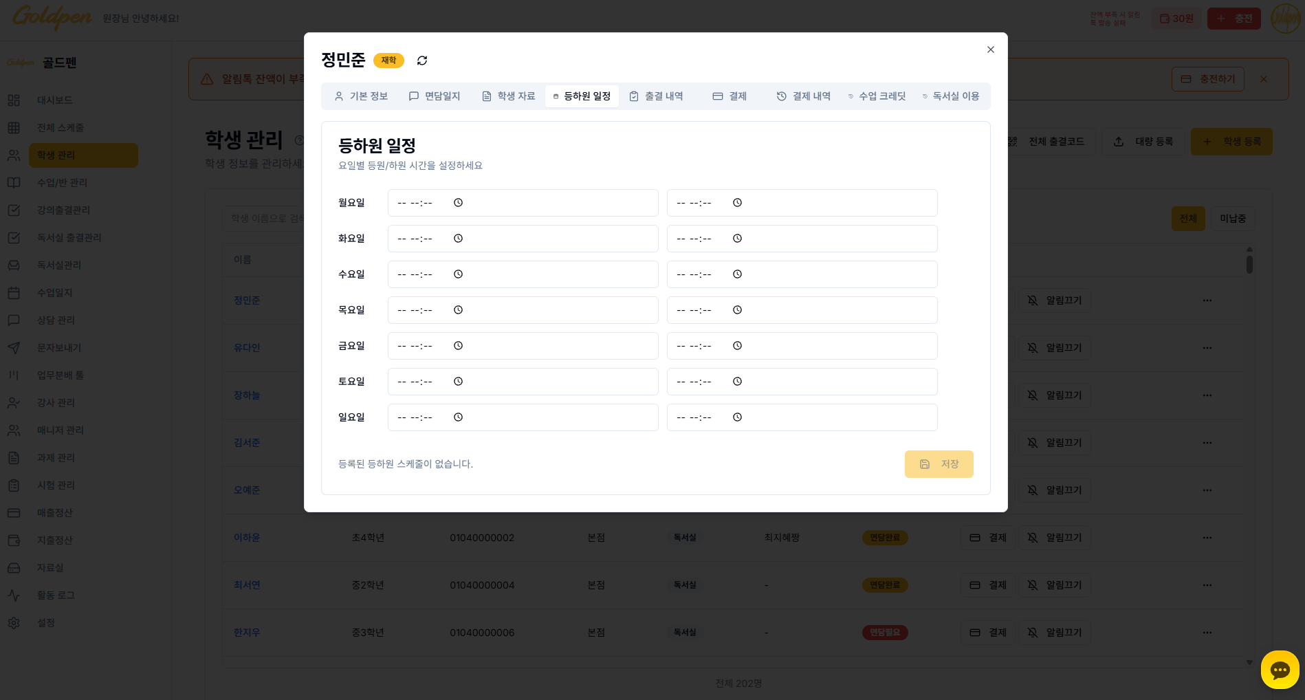
Task: Click the Tuesday arrival time input field
Action: tap(523, 239)
